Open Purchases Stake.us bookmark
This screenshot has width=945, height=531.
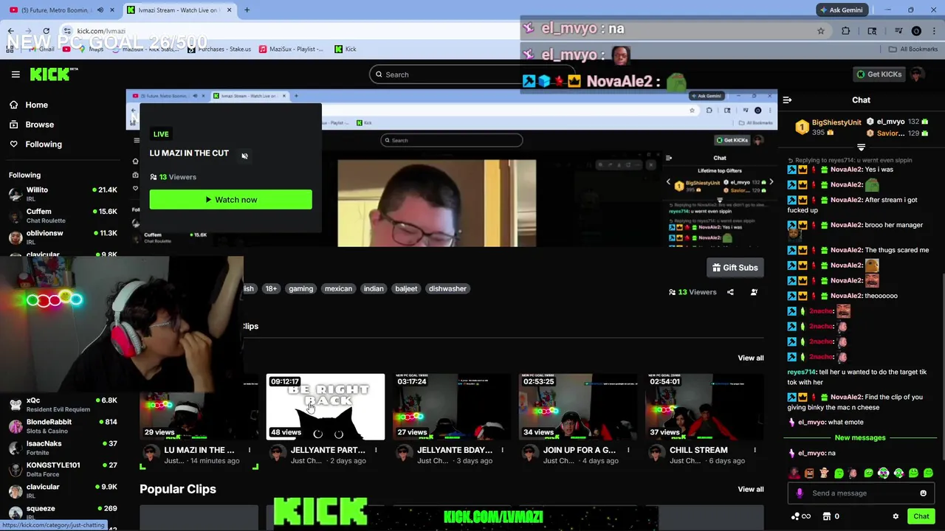(x=219, y=49)
